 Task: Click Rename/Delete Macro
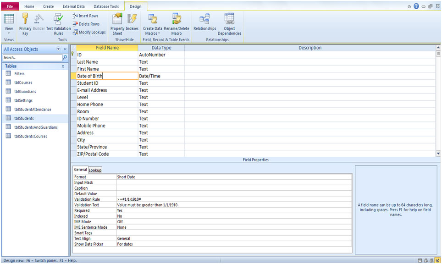(x=177, y=23)
